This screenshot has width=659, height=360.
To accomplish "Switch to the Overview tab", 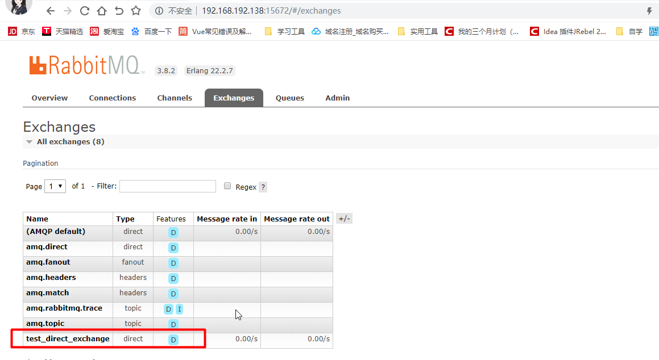I will click(49, 98).
